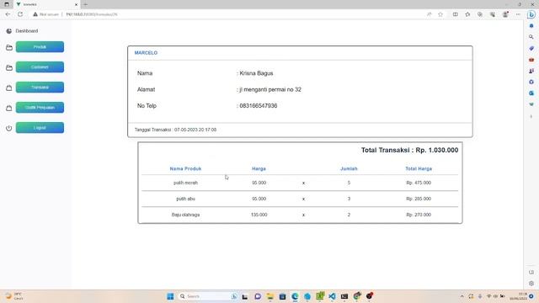This screenshot has height=303, width=539.
Task: Close the transaksi browser tab
Action: [x=76, y=4]
